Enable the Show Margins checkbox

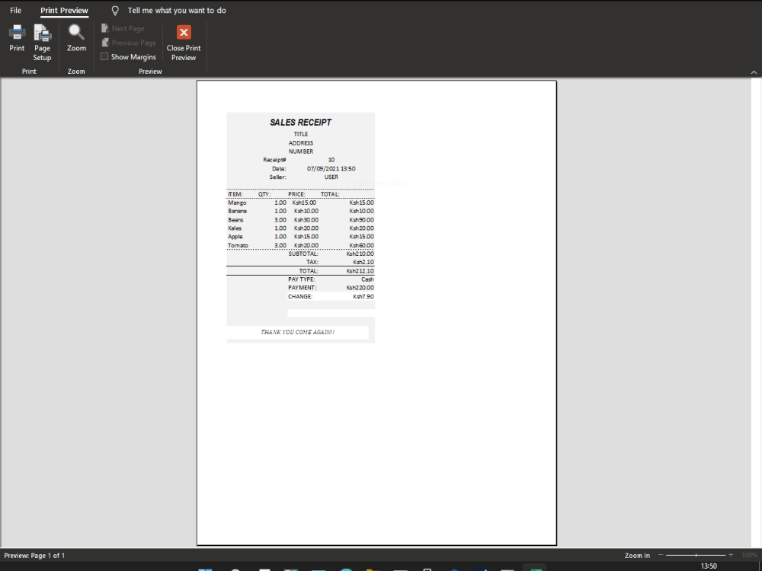[x=104, y=56]
